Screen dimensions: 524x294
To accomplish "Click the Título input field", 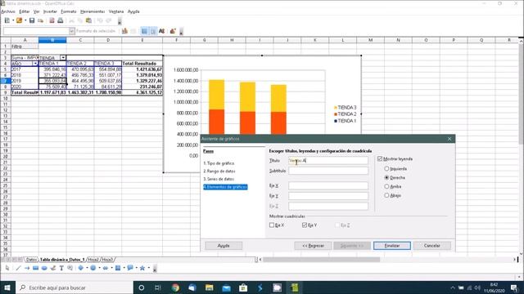I will click(x=328, y=161).
